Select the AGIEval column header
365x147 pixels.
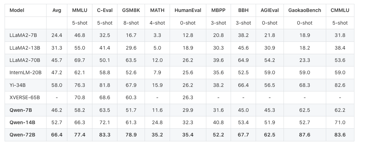click(270, 10)
